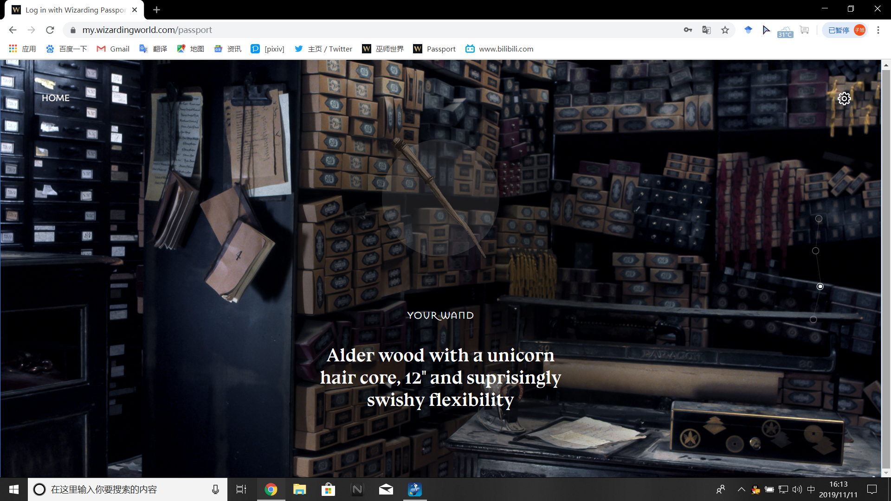Open a new browser tab
The height and width of the screenshot is (501, 891).
(156, 10)
